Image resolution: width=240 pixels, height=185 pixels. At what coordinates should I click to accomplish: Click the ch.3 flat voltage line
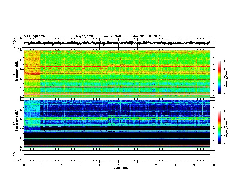tap(117, 155)
